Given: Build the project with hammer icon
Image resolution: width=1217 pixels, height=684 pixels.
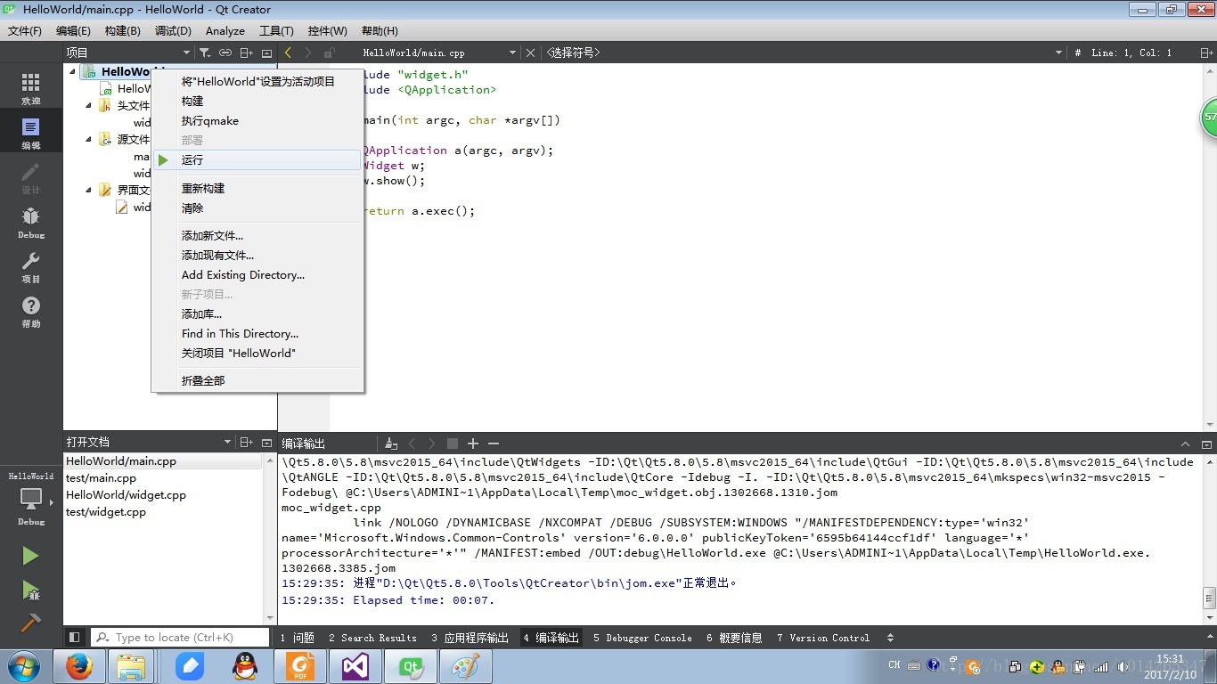Looking at the screenshot, I should tap(30, 623).
